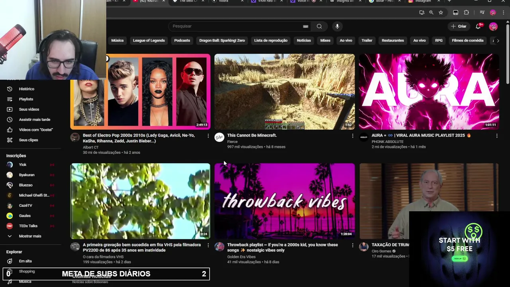Select the Dragon Ball: Sparking! Zero chip
Screen dimensions: 510x287
pos(222,41)
